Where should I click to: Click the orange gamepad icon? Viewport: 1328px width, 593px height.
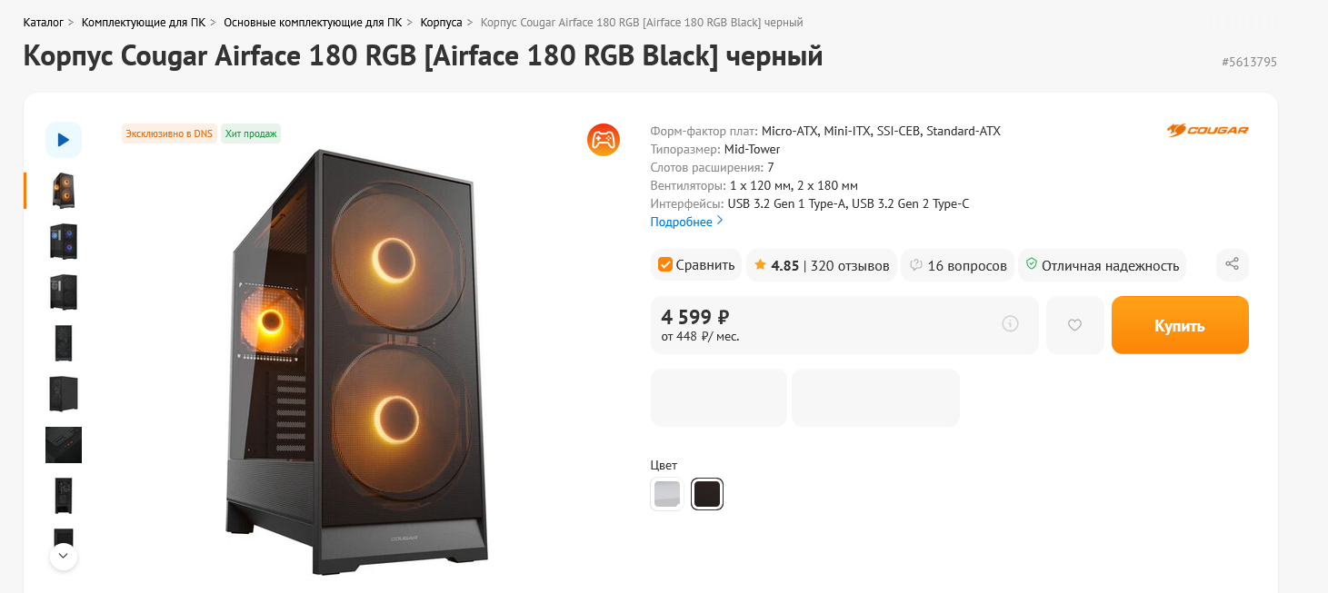[604, 140]
